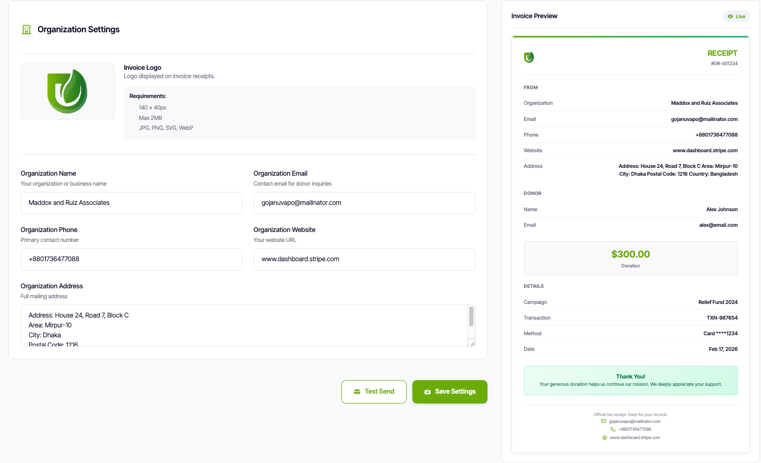The width and height of the screenshot is (761, 463).
Task: Click the leaf logo on the receipt preview
Action: point(529,57)
